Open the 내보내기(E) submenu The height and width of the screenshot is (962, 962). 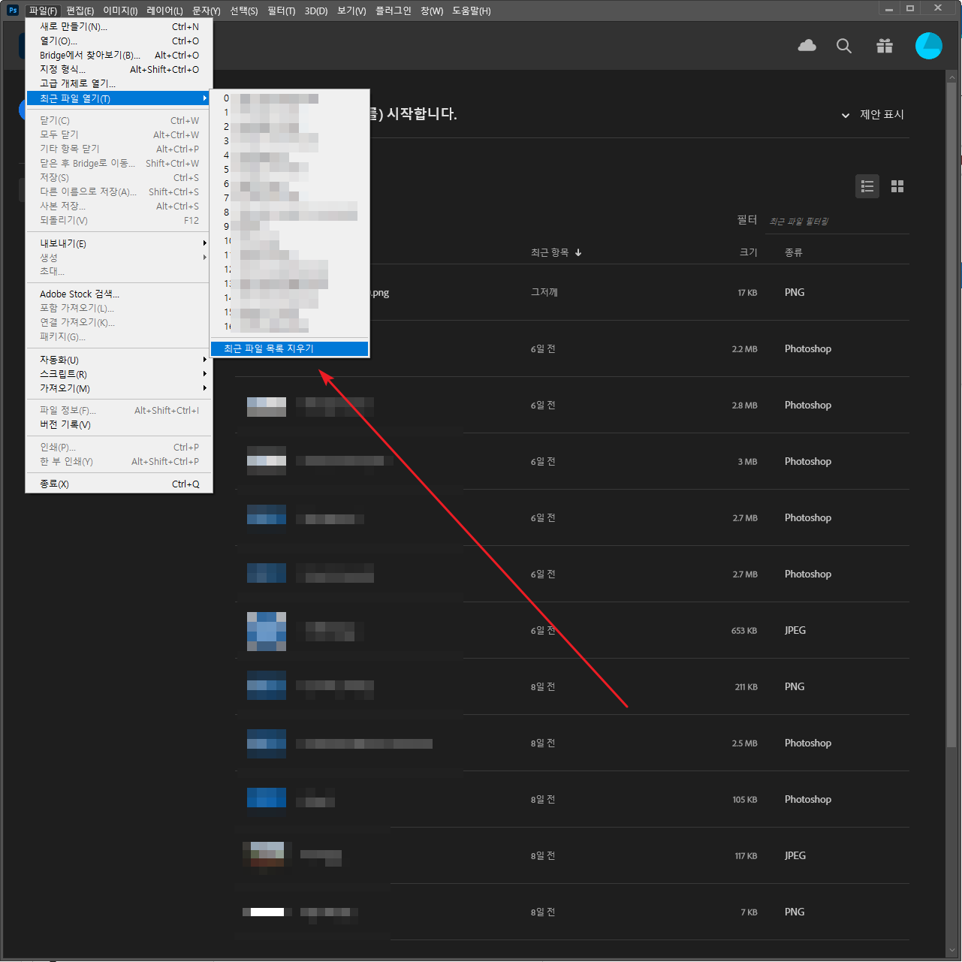pyautogui.click(x=119, y=243)
